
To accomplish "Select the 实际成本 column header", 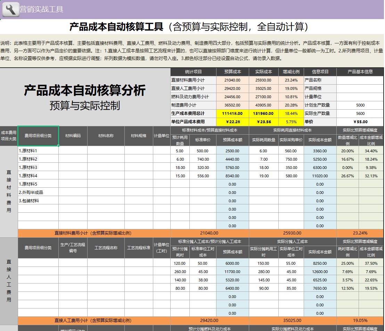I will coord(263,71).
